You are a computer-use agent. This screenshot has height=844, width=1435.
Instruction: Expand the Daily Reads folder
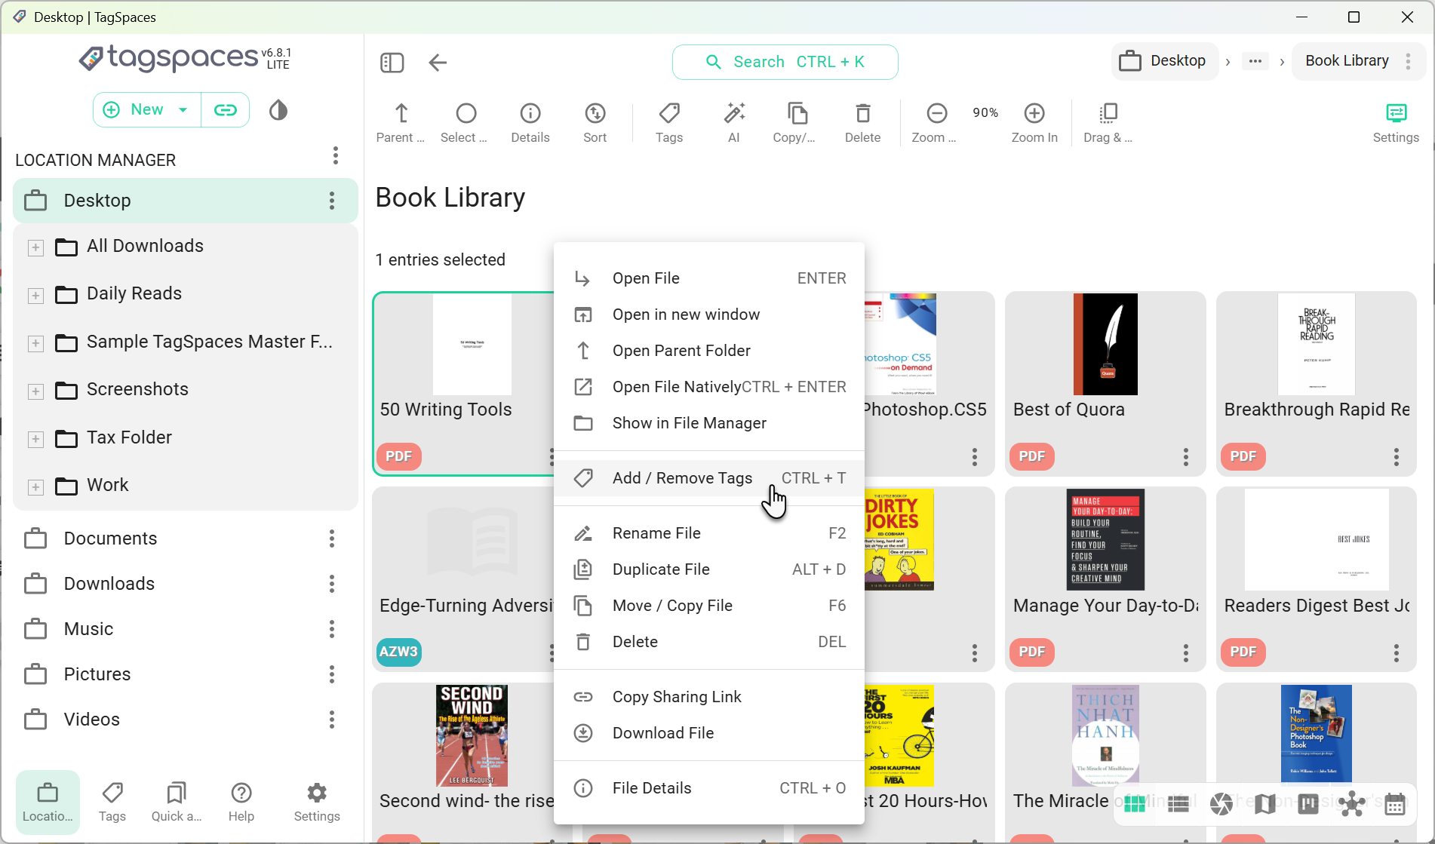[x=35, y=295]
